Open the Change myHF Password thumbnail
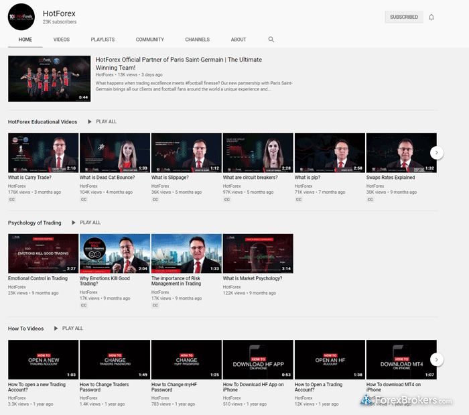This screenshot has height=415, width=469. (186, 359)
